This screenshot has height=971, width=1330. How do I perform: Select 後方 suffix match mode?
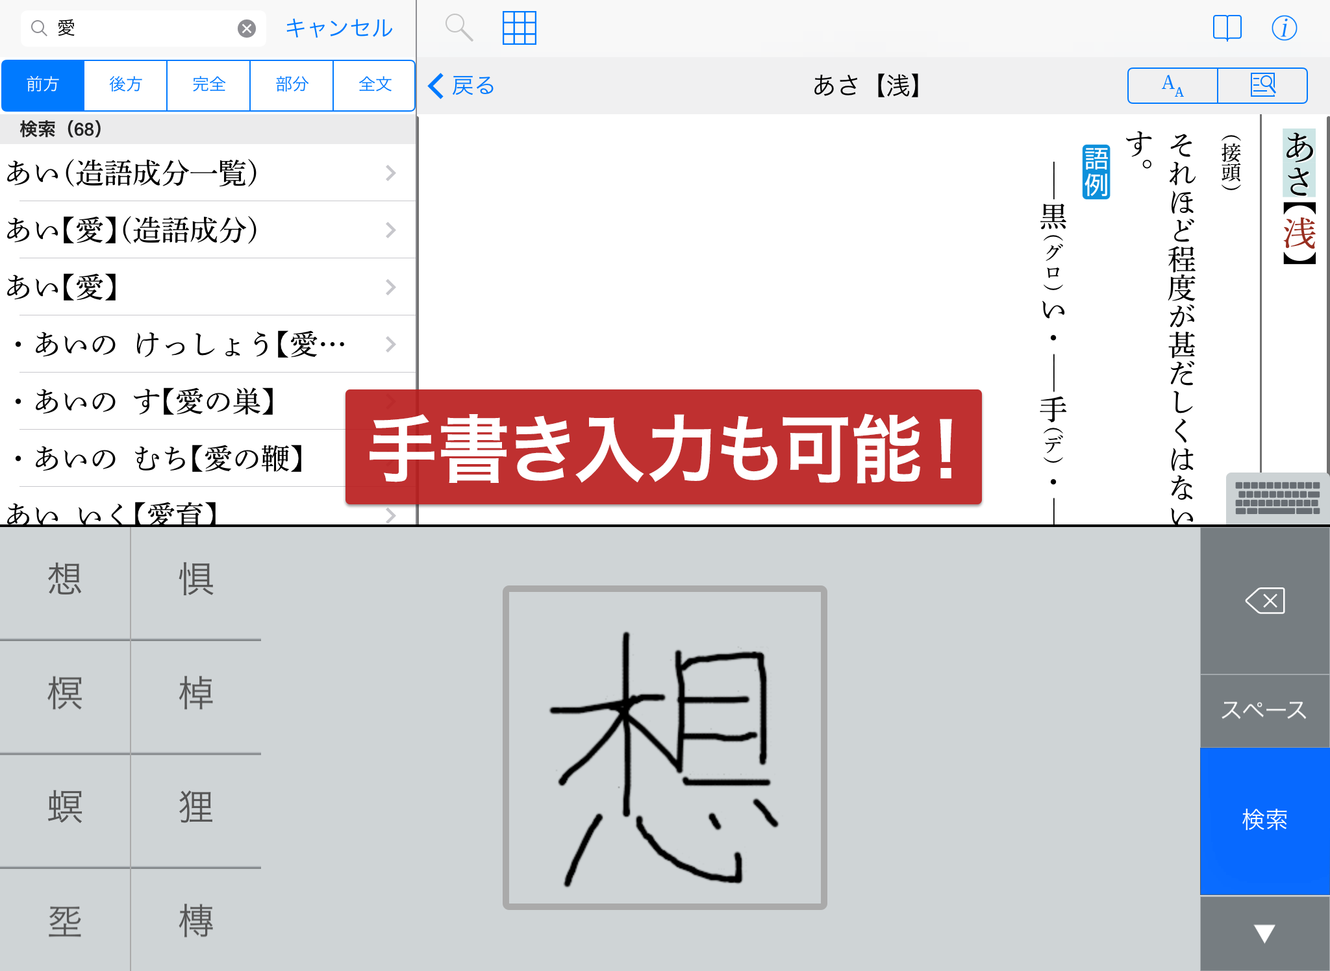tap(125, 84)
